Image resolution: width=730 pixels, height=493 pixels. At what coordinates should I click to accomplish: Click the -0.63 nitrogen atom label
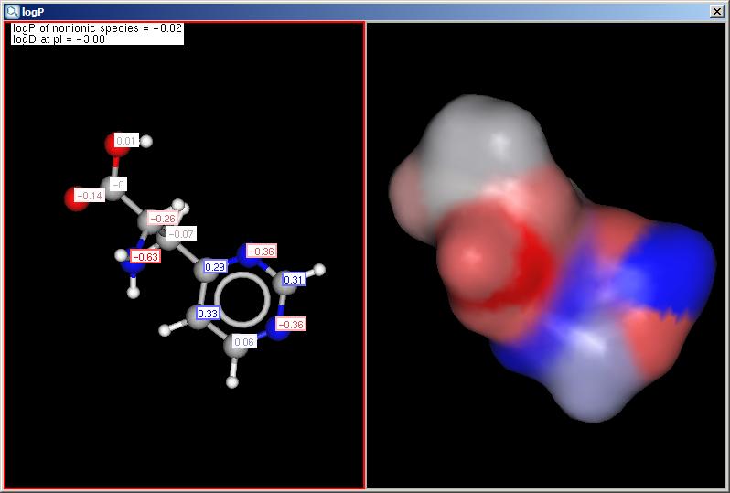click(x=145, y=256)
